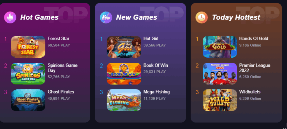Open the Premier League 2022 thumbnail
The width and height of the screenshot is (287, 129).
[x=220, y=73]
